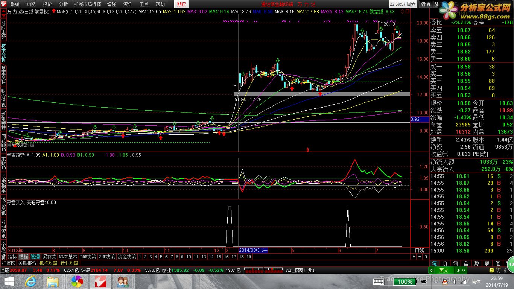
Task: Select numbered template 16
Action: point(226,257)
